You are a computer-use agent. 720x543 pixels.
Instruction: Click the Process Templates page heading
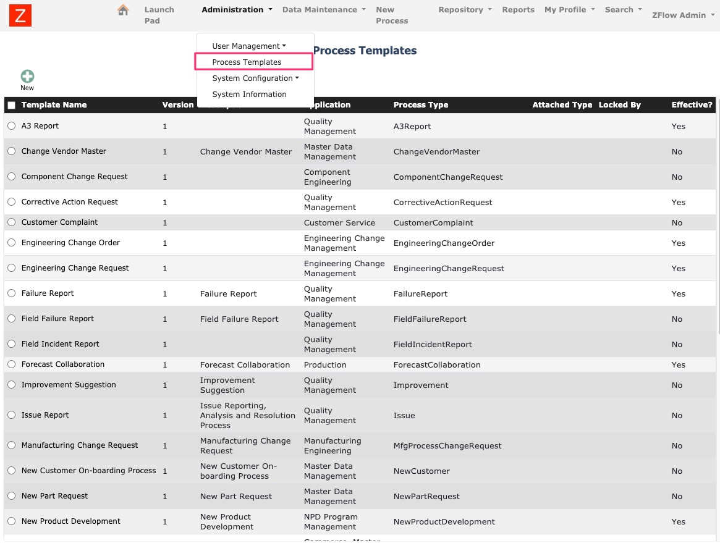(365, 51)
